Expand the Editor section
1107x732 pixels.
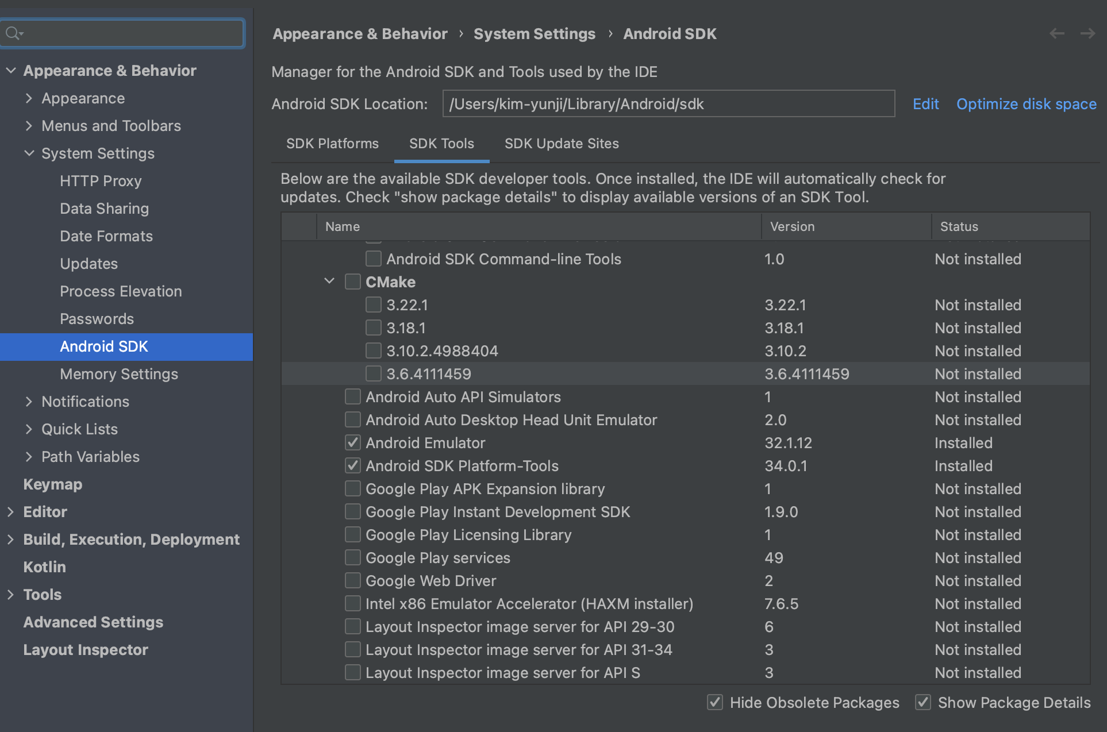pyautogui.click(x=11, y=512)
